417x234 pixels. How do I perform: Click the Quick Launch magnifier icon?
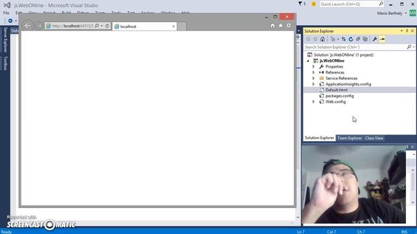(381, 4)
